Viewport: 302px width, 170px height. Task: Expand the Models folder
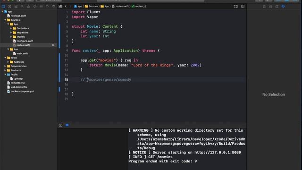tap(11, 37)
